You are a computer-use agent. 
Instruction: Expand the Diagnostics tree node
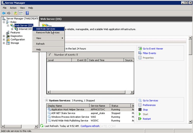tap(4, 36)
